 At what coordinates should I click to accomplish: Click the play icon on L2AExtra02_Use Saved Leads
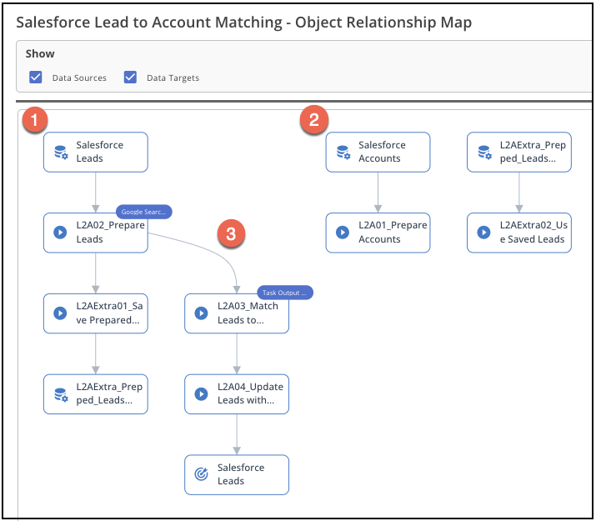click(483, 233)
